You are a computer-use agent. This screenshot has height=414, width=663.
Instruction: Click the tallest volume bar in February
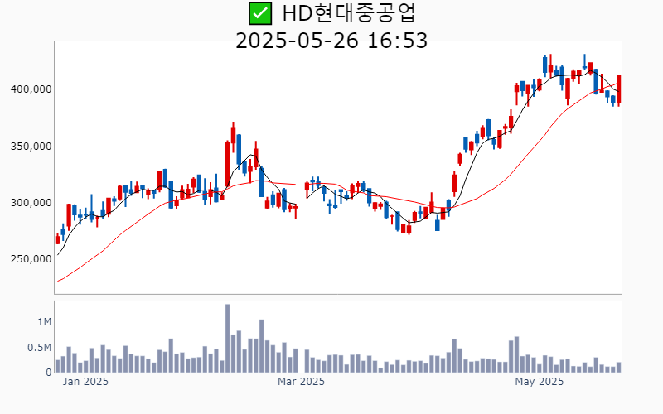[x=227, y=339]
